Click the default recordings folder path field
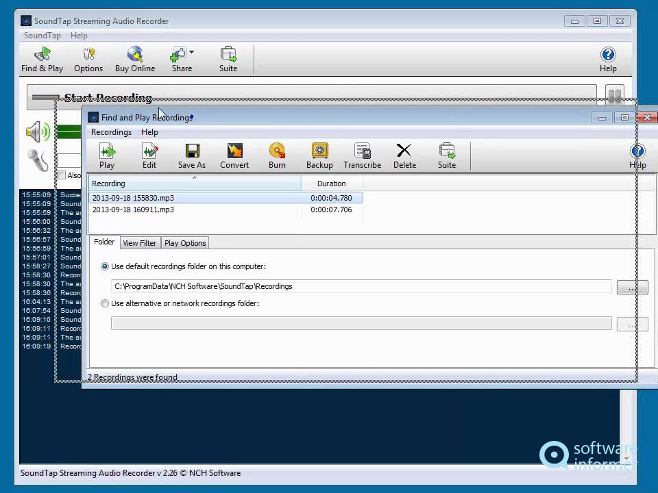This screenshot has width=658, height=493. (x=361, y=286)
